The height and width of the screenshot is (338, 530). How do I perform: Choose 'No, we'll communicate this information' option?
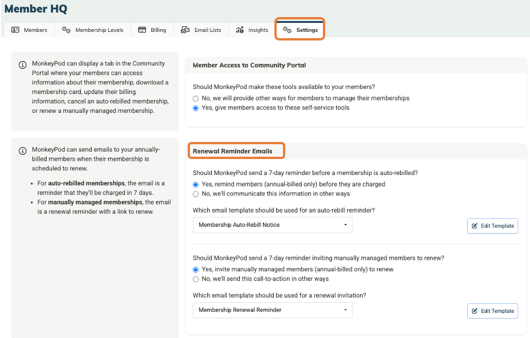click(195, 194)
